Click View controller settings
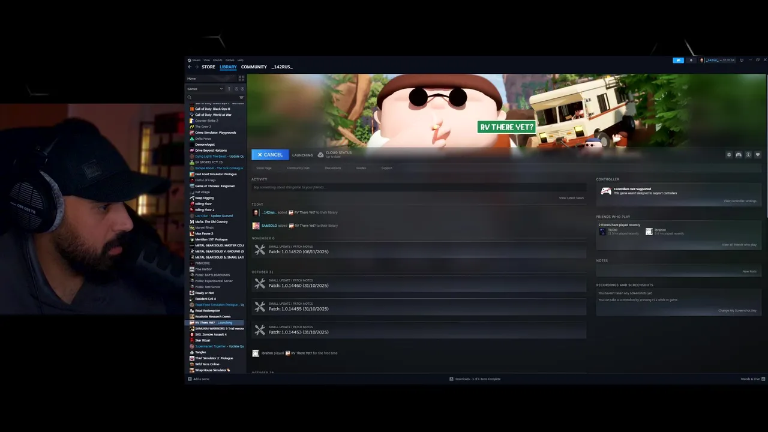Viewport: 768px width, 432px height. coord(740,201)
